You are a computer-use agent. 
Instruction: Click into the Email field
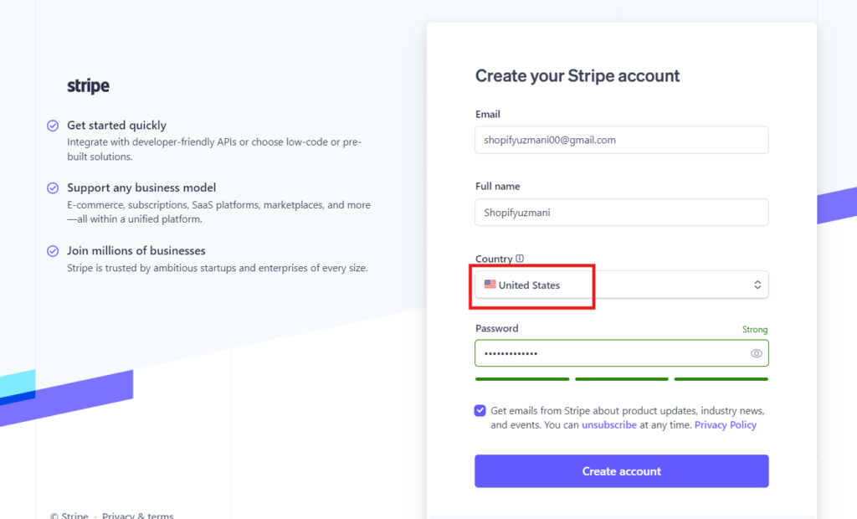pyautogui.click(x=621, y=140)
